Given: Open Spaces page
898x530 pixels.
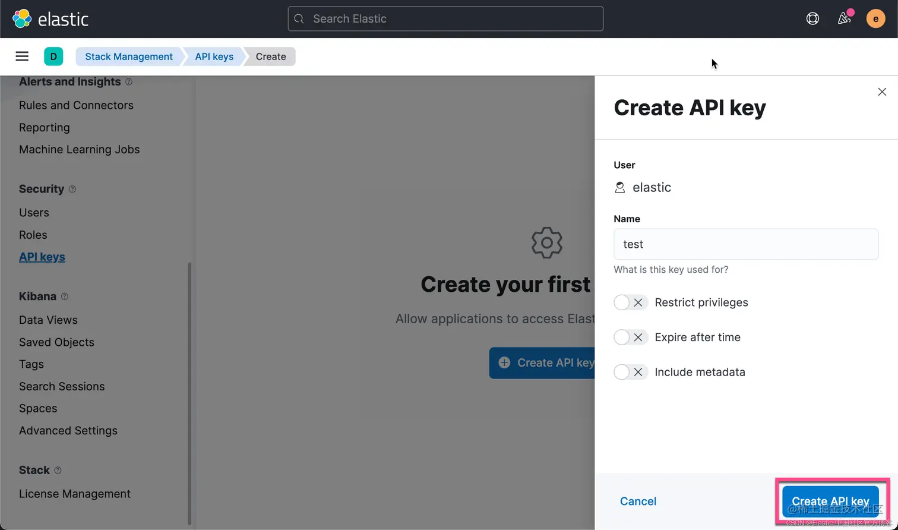Looking at the screenshot, I should pos(38,409).
